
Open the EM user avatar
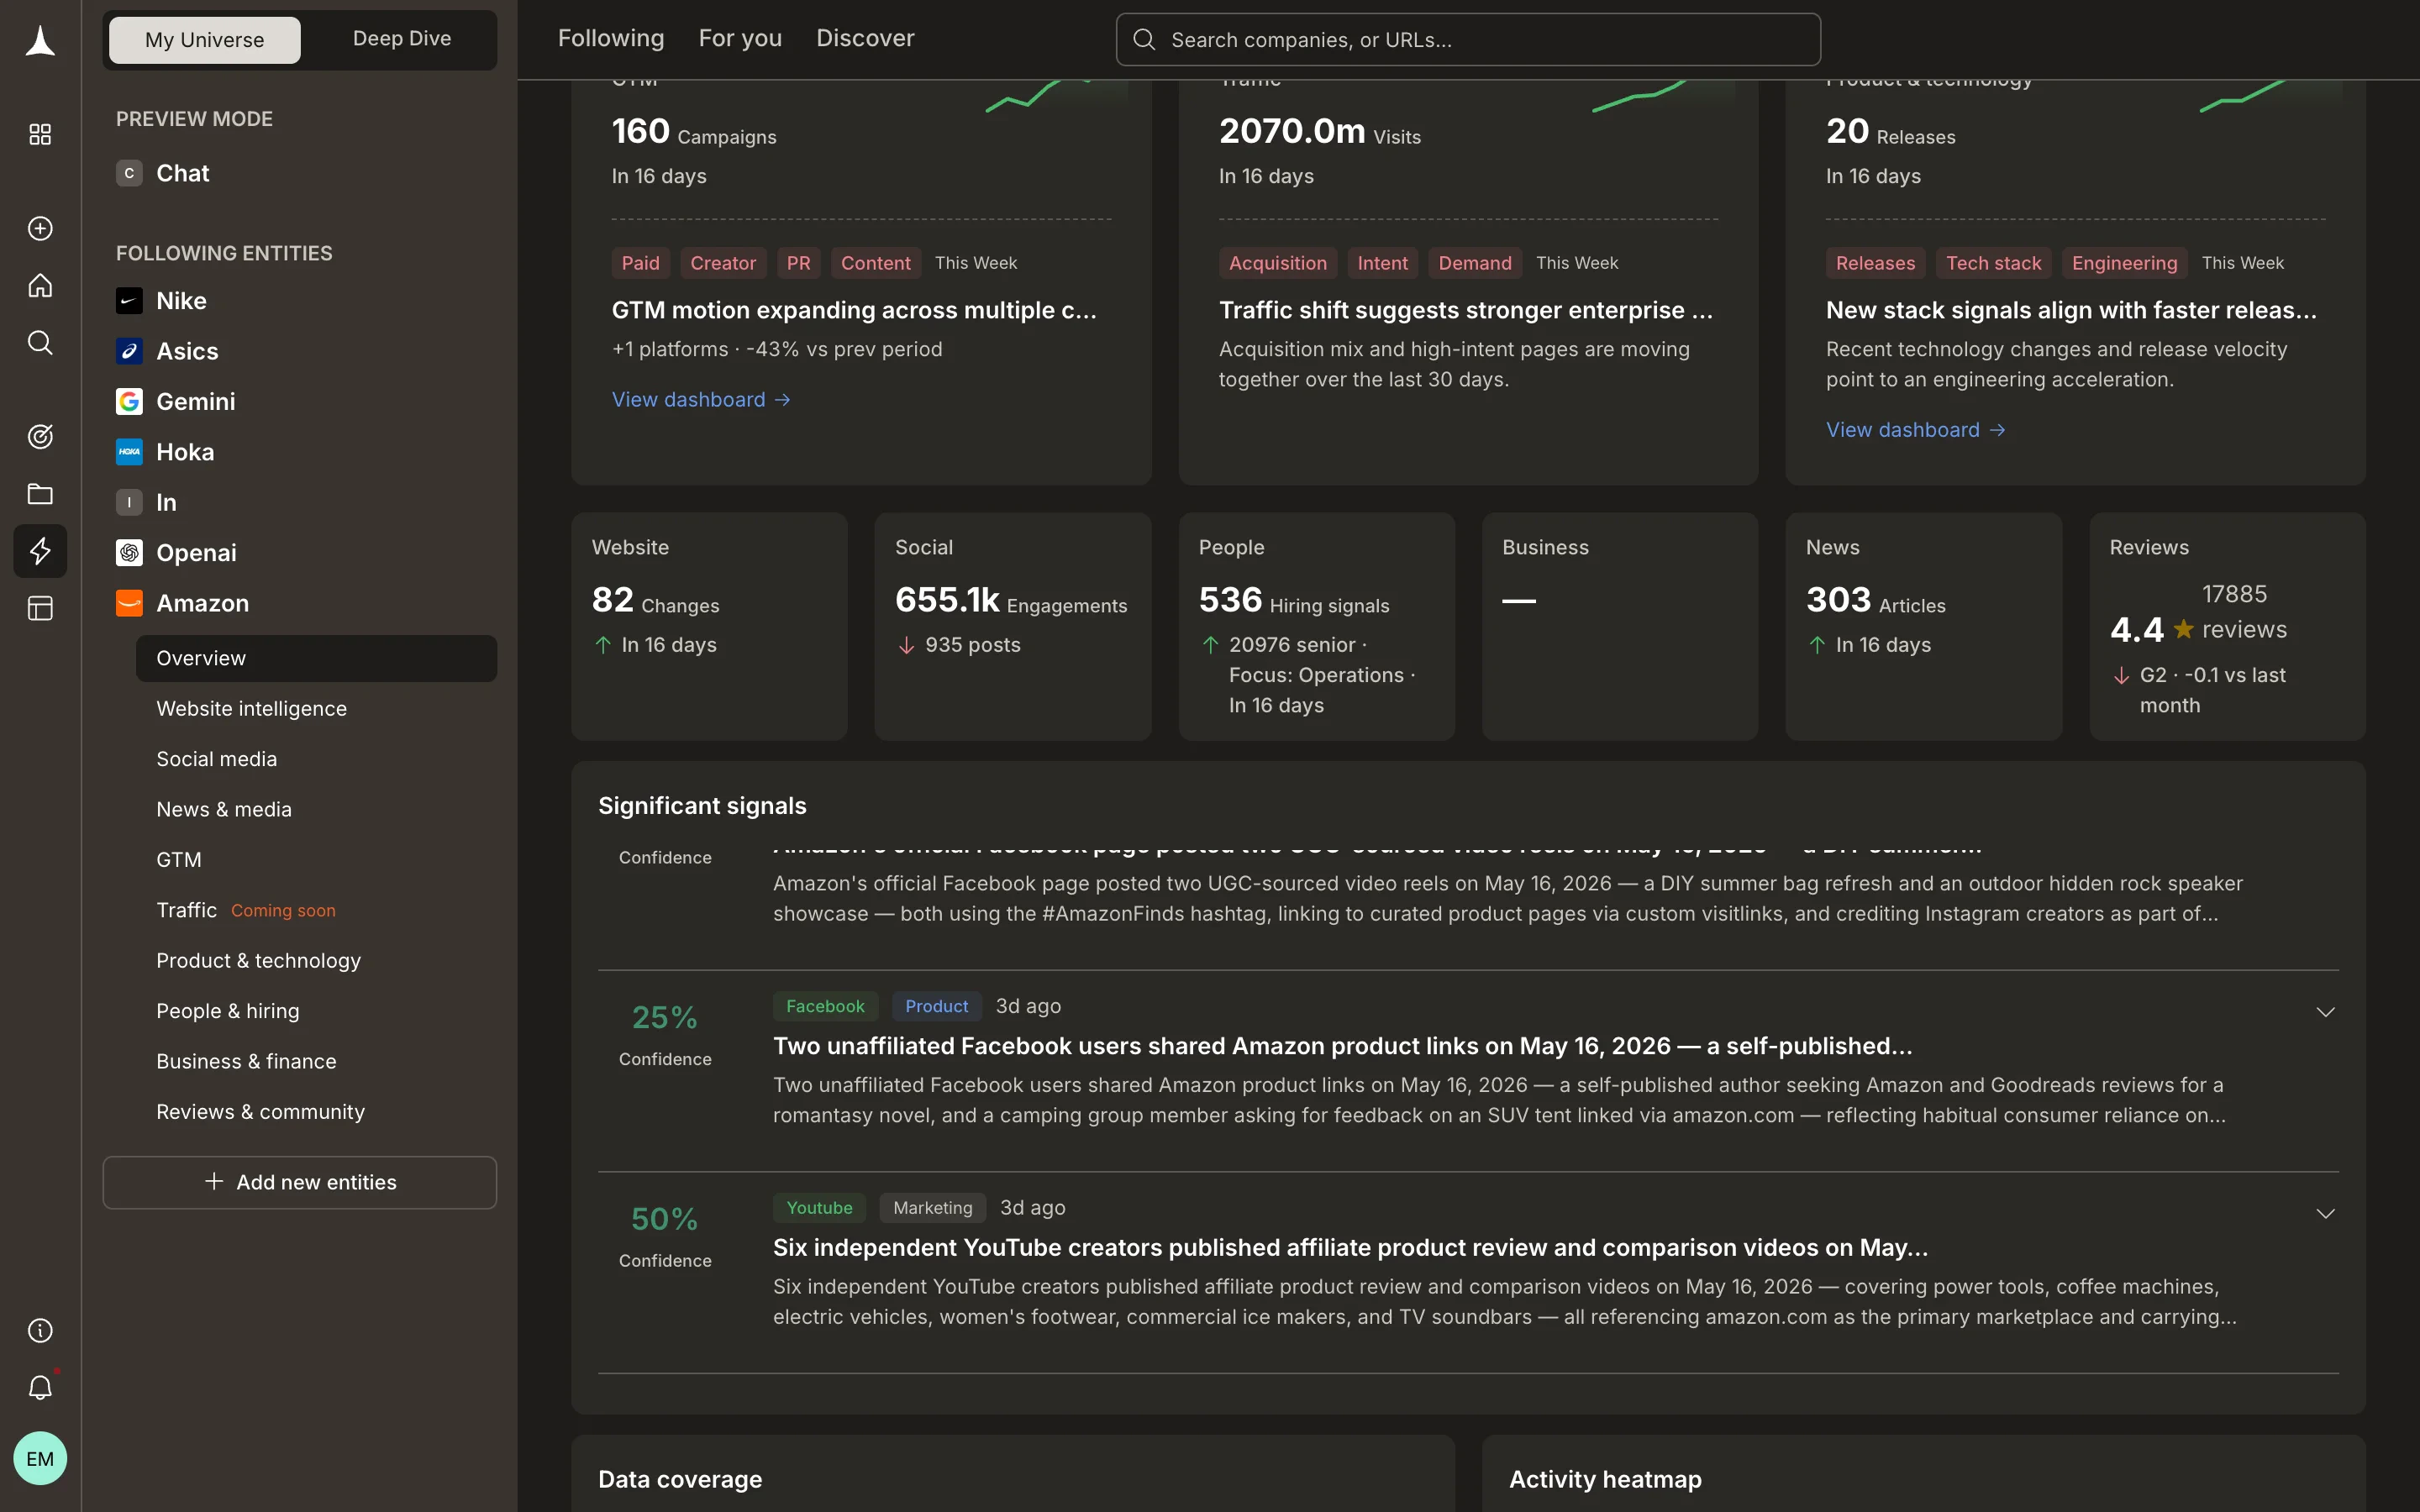coord(40,1458)
